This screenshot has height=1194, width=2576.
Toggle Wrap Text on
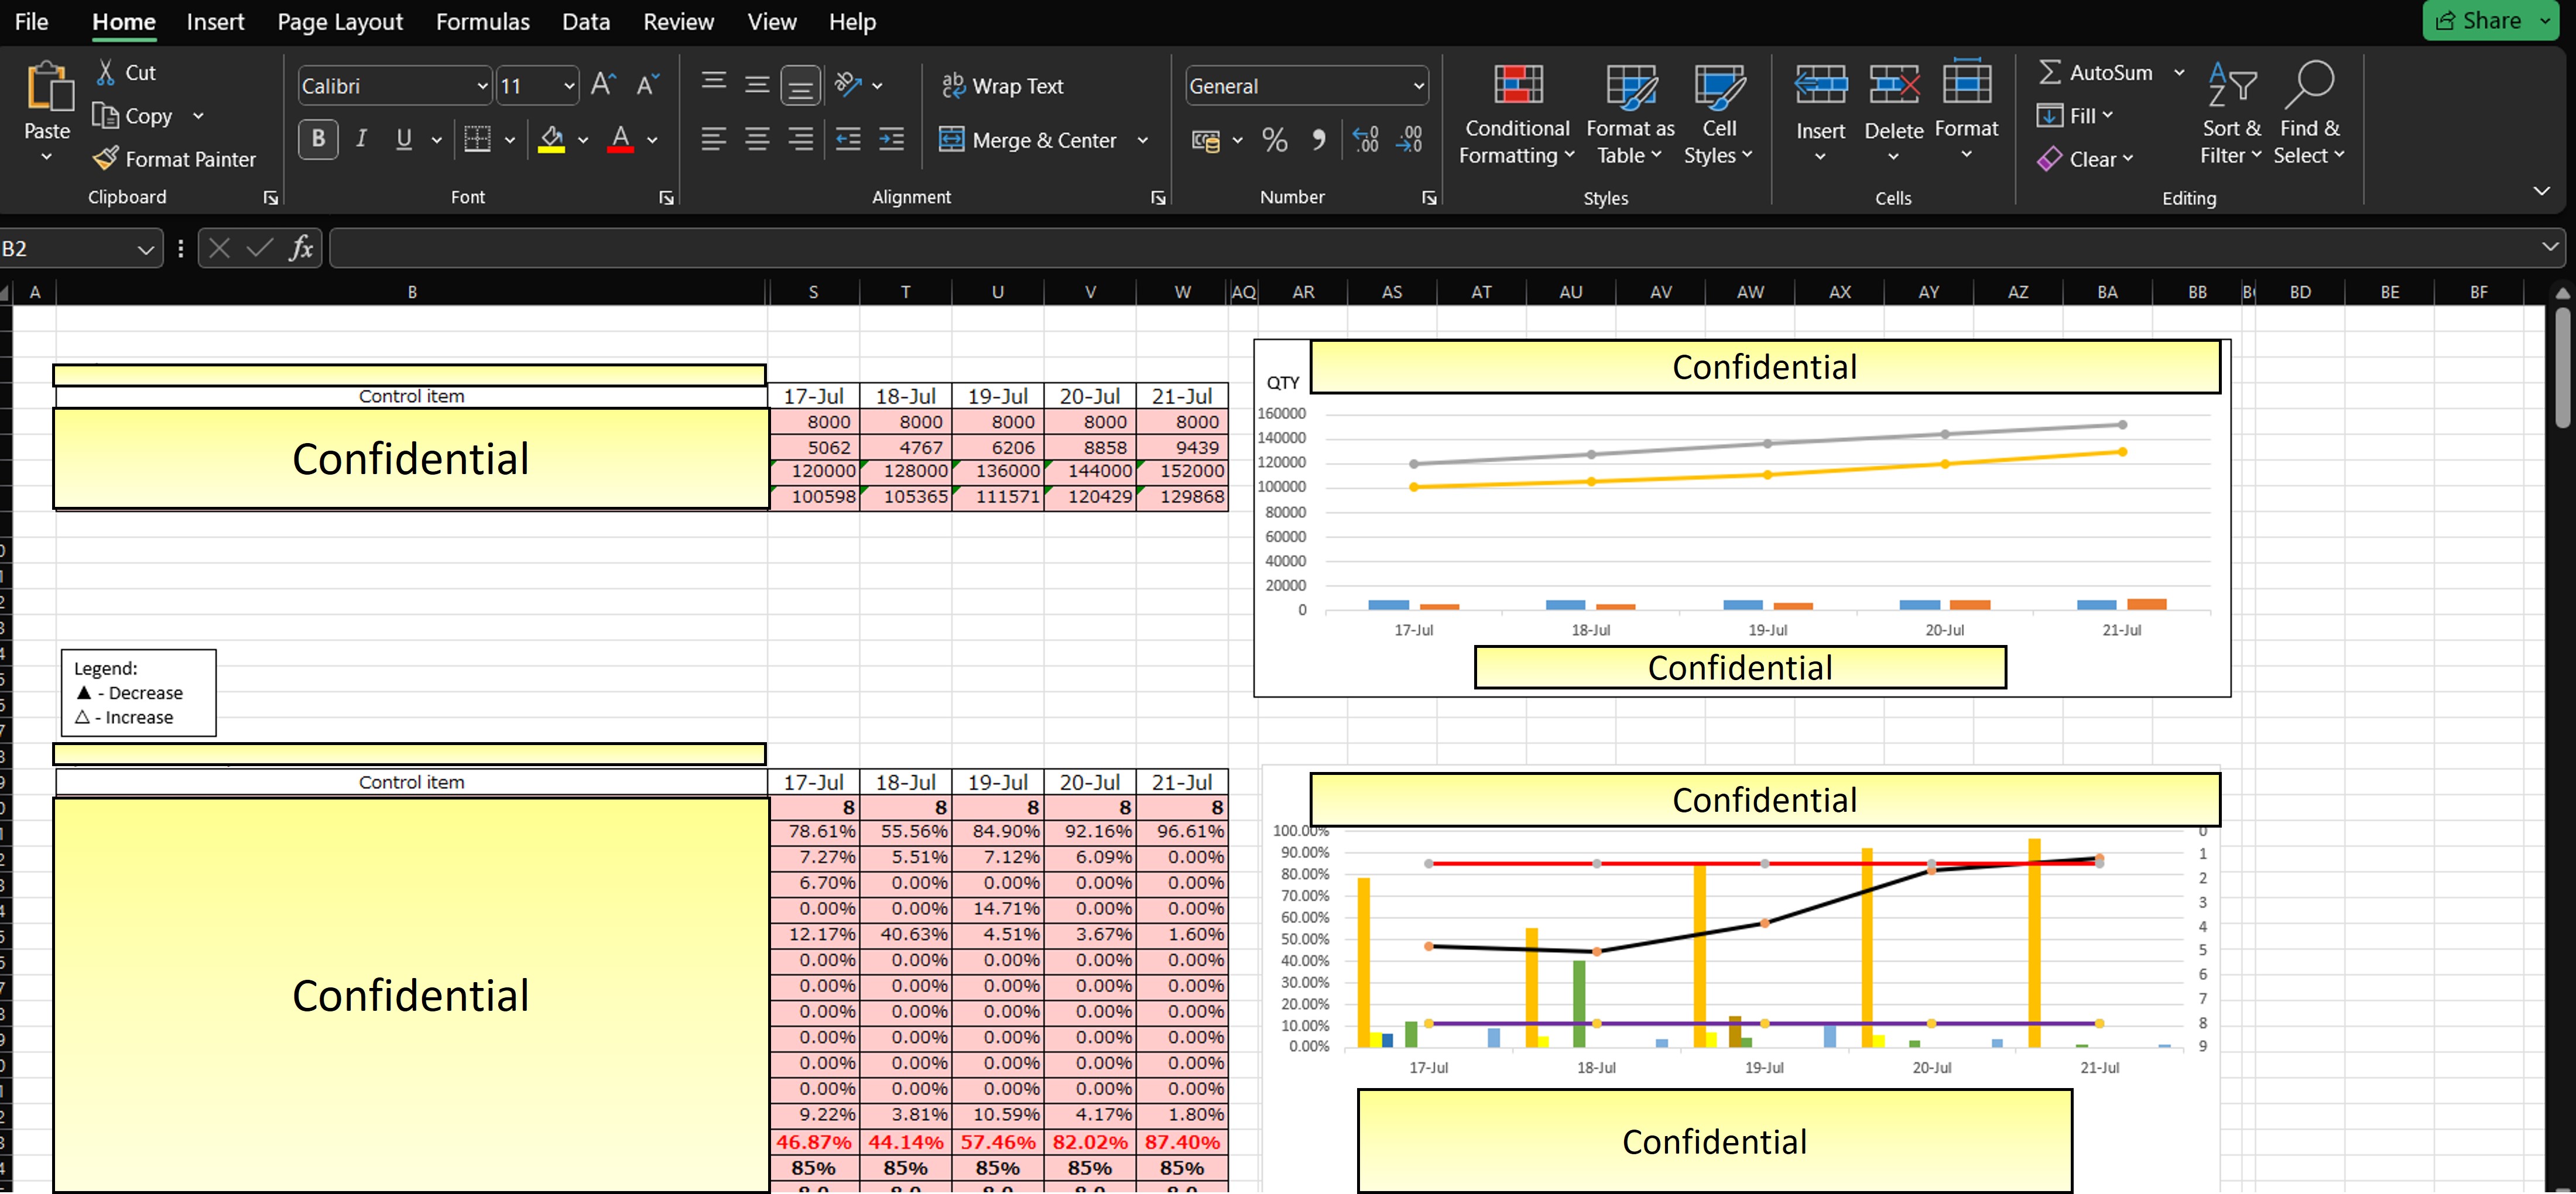tap(1002, 86)
